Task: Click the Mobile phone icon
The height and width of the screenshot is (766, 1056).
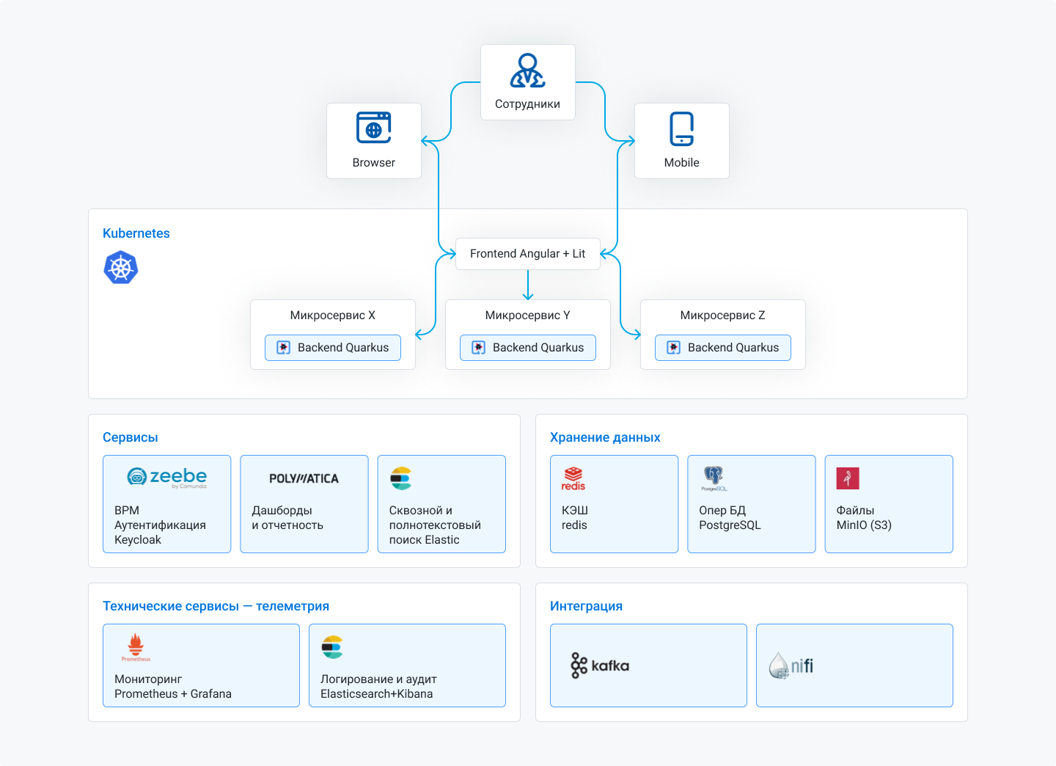Action: coord(682,128)
